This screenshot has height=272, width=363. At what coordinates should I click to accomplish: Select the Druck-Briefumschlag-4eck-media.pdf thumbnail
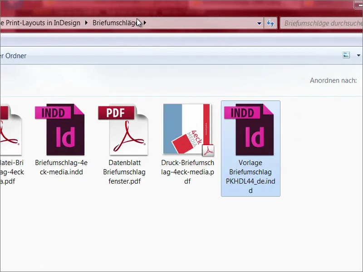pos(188,130)
